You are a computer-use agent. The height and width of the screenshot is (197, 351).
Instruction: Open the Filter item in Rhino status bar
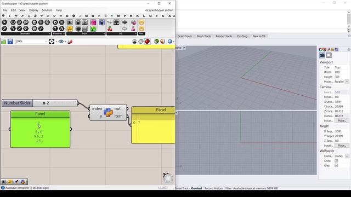pyautogui.click(x=228, y=188)
